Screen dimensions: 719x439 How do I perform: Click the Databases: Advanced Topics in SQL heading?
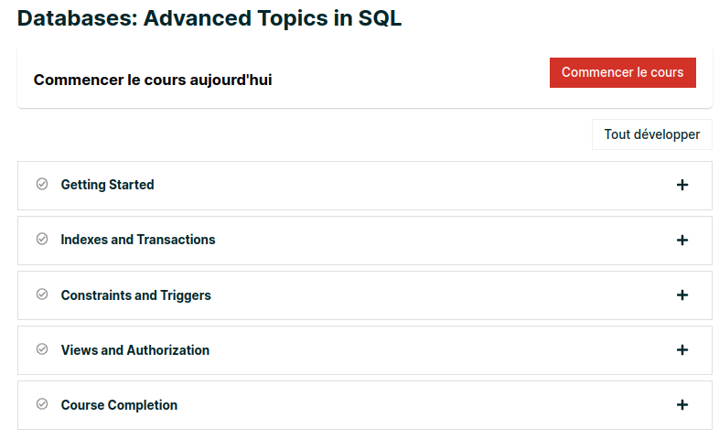pyautogui.click(x=209, y=18)
